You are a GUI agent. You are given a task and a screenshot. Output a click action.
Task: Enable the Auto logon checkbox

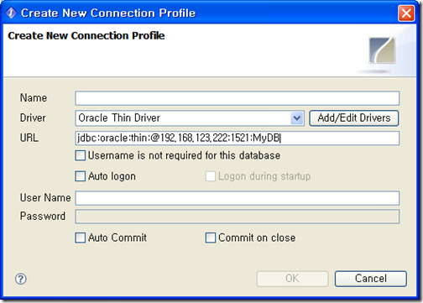coord(81,176)
